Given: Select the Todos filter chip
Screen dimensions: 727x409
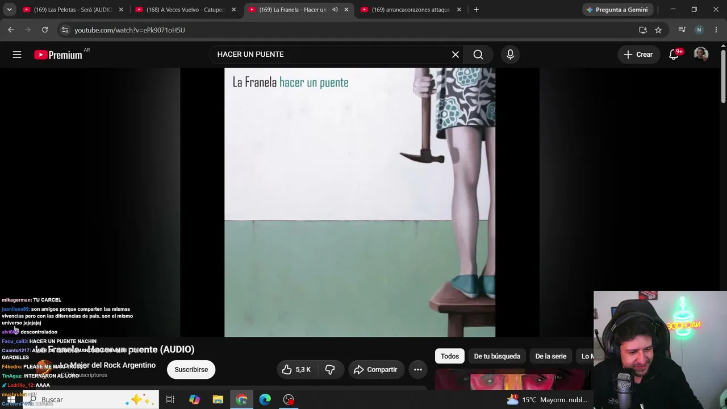Looking at the screenshot, I should (x=450, y=356).
